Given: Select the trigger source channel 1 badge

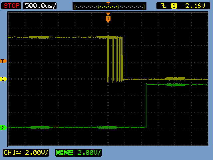Looking at the screenshot, I should click(174, 6).
